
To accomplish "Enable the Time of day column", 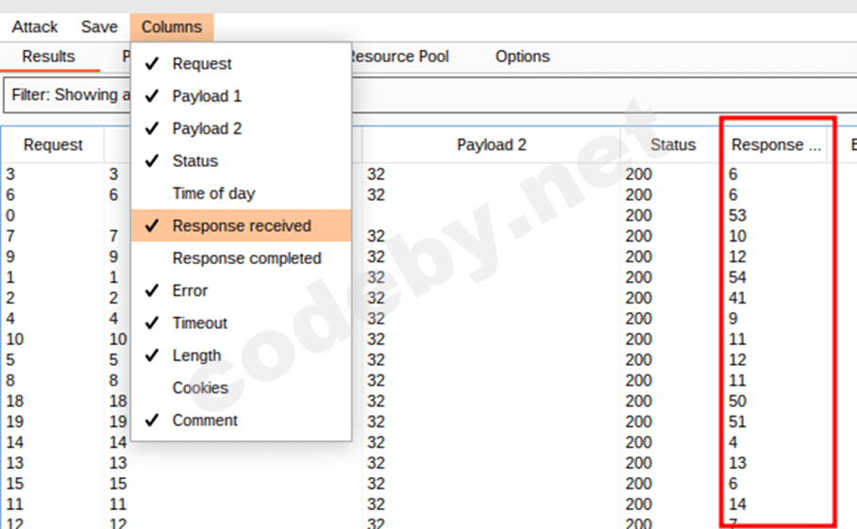I will (213, 193).
